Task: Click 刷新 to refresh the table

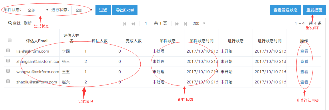Action: [27, 23]
